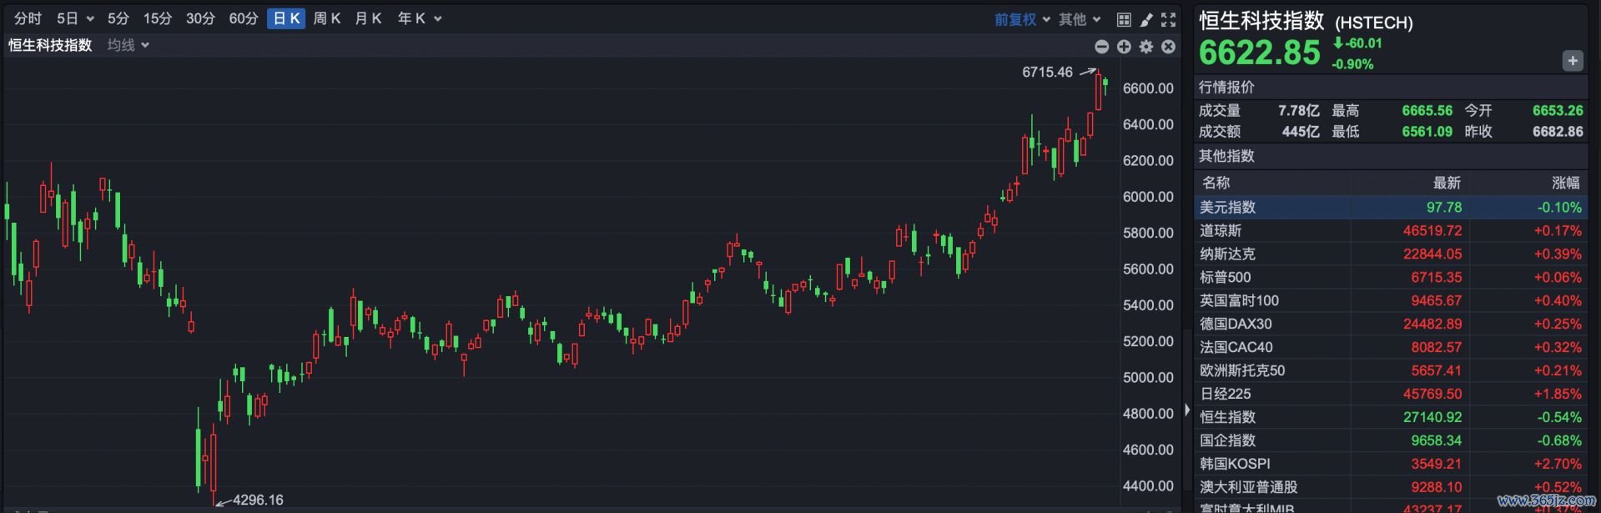Image resolution: width=1601 pixels, height=513 pixels.
Task: Close the chart panel with X icon
Action: pyautogui.click(x=1168, y=47)
